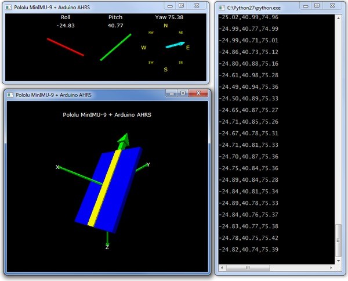348x281 pixels.
Task: Close the 3D AHRS window with the red X
Action: (x=198, y=93)
